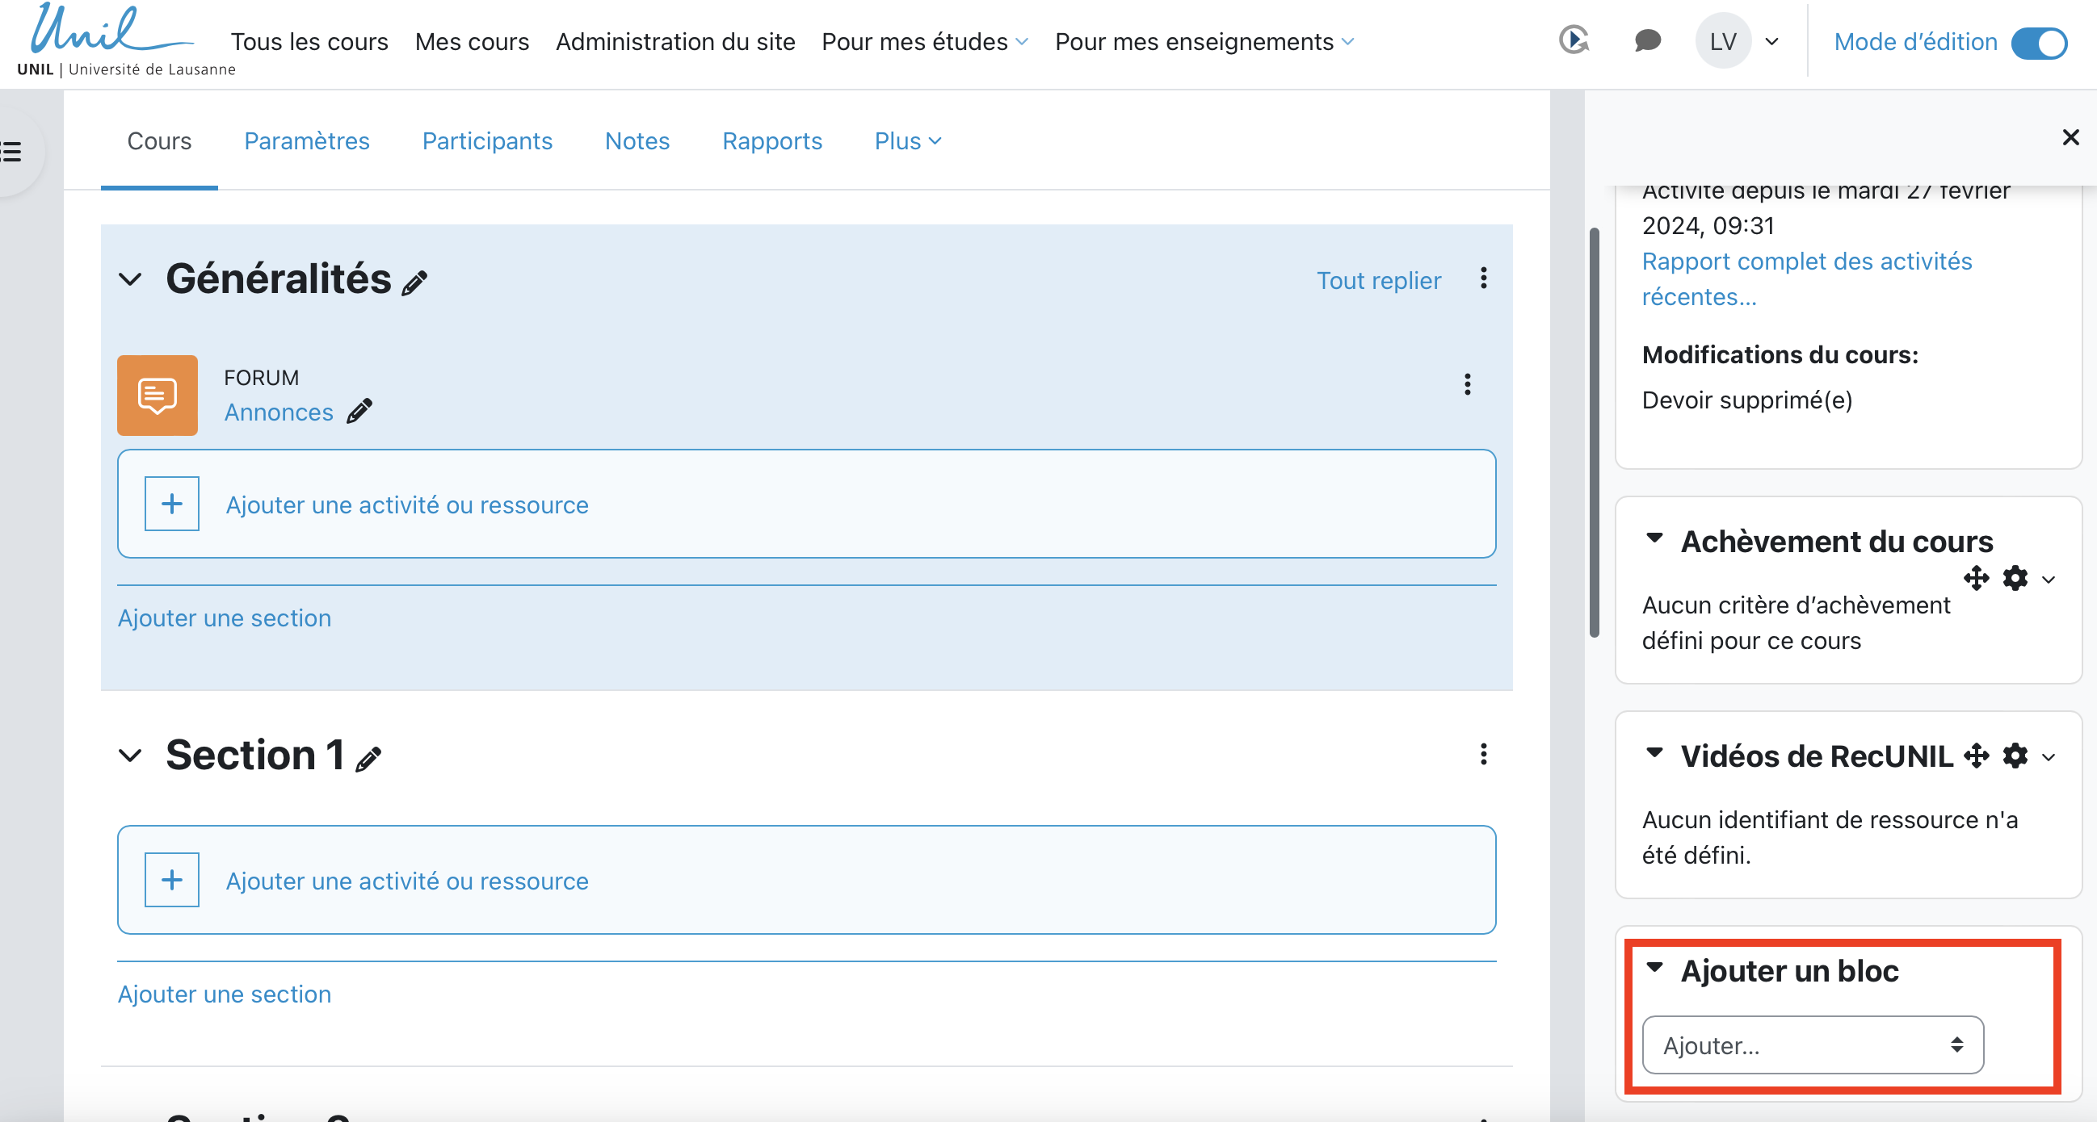The width and height of the screenshot is (2097, 1122).
Task: Open the messaging chat bubble icon
Action: [x=1647, y=40]
